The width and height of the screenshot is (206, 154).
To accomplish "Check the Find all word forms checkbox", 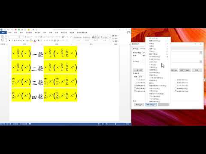I will click(x=135, y=91).
